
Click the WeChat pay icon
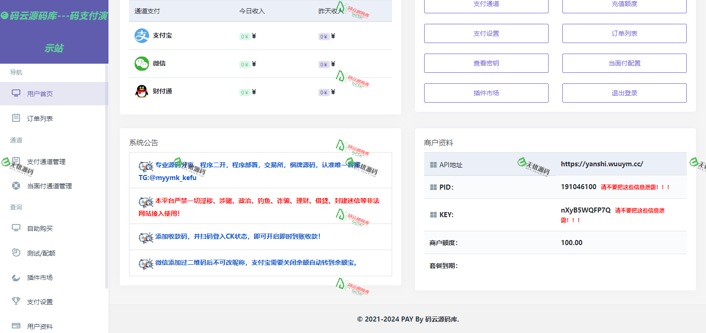click(x=142, y=63)
